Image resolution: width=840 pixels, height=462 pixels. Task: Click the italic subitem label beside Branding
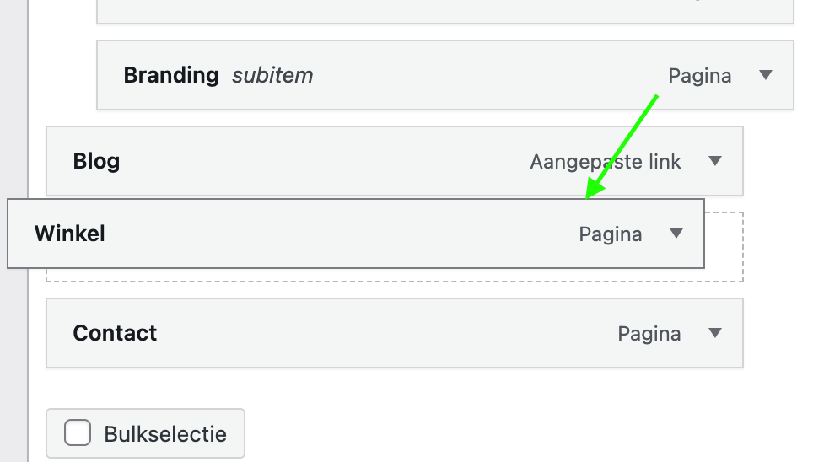click(x=272, y=76)
